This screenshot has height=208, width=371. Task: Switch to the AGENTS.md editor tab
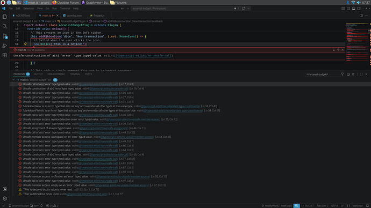point(23,16)
